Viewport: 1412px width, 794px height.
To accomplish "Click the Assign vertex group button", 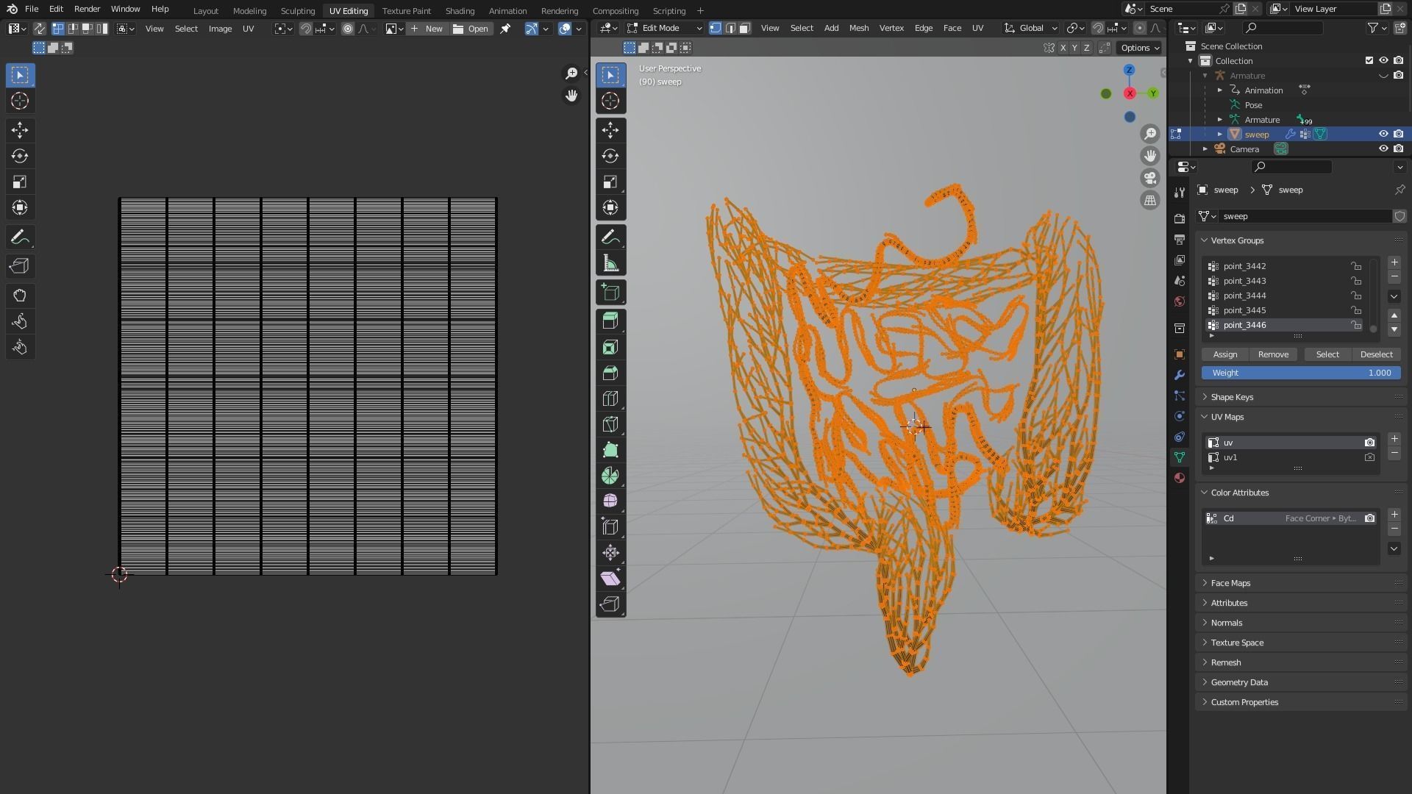I will pyautogui.click(x=1224, y=354).
